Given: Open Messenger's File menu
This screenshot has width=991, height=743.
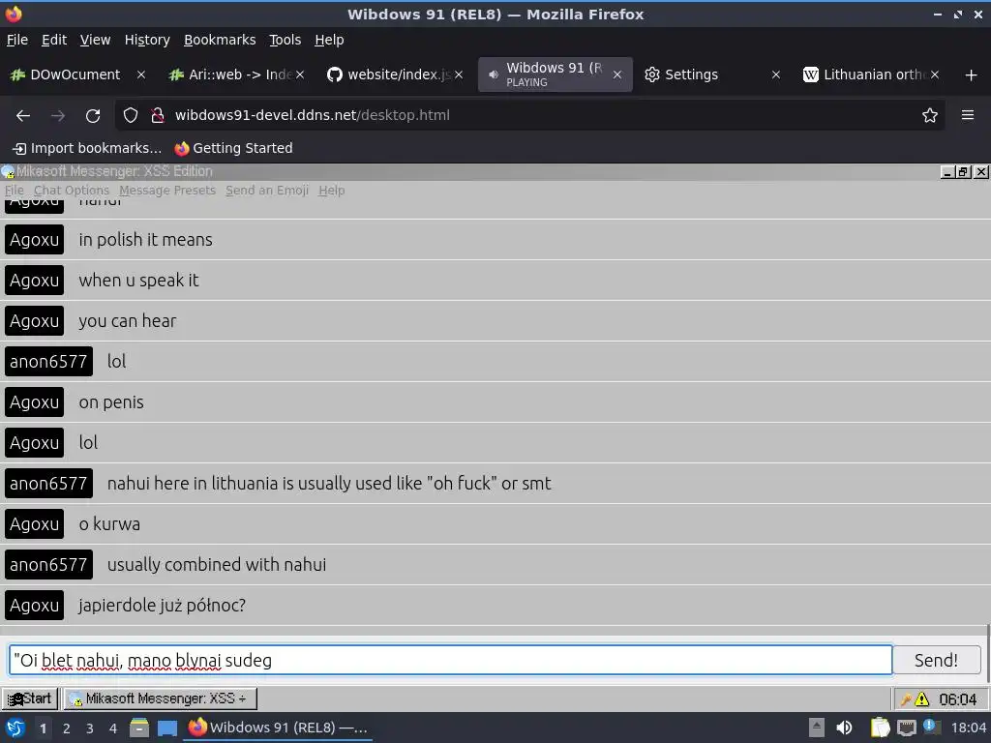Looking at the screenshot, I should tap(14, 191).
